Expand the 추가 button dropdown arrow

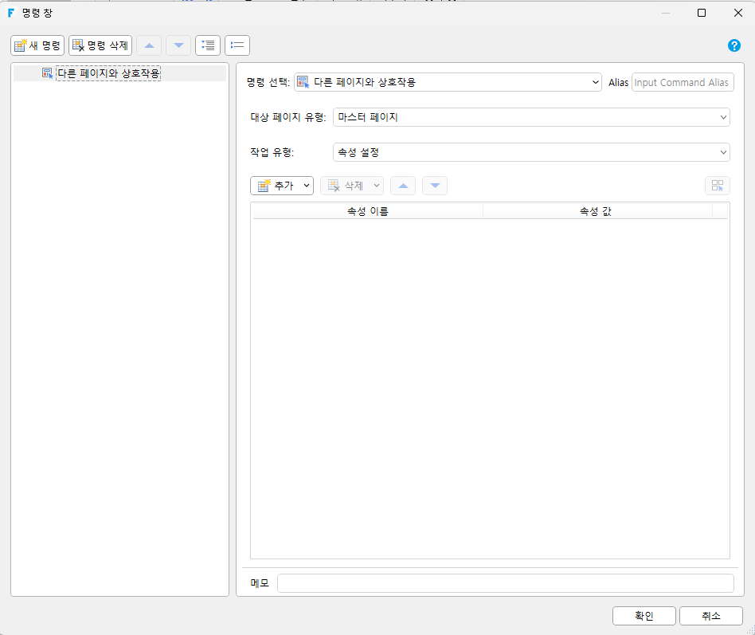pos(307,186)
